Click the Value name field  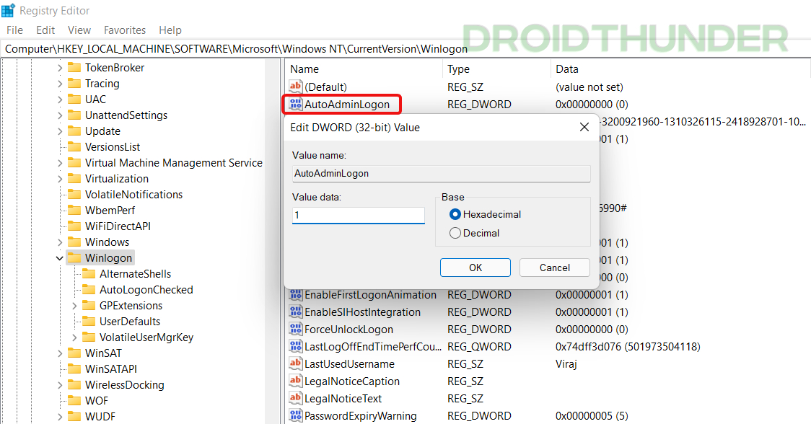point(441,174)
